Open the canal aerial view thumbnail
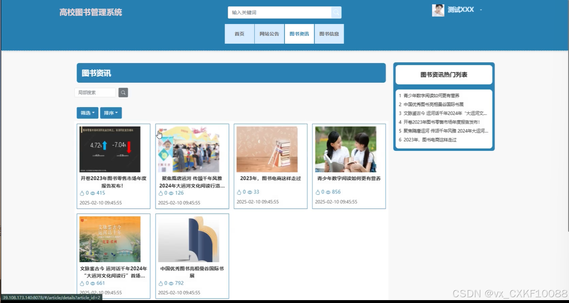 click(110, 239)
